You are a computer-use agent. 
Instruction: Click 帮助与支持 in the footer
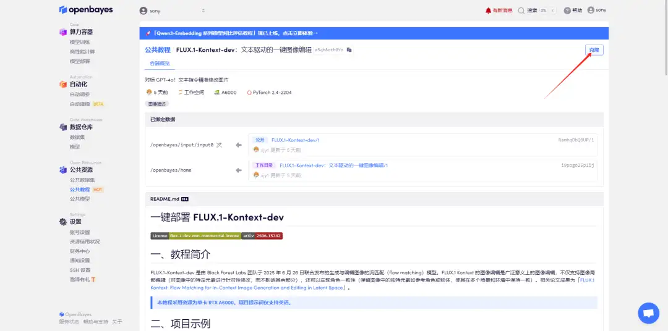coord(95,322)
